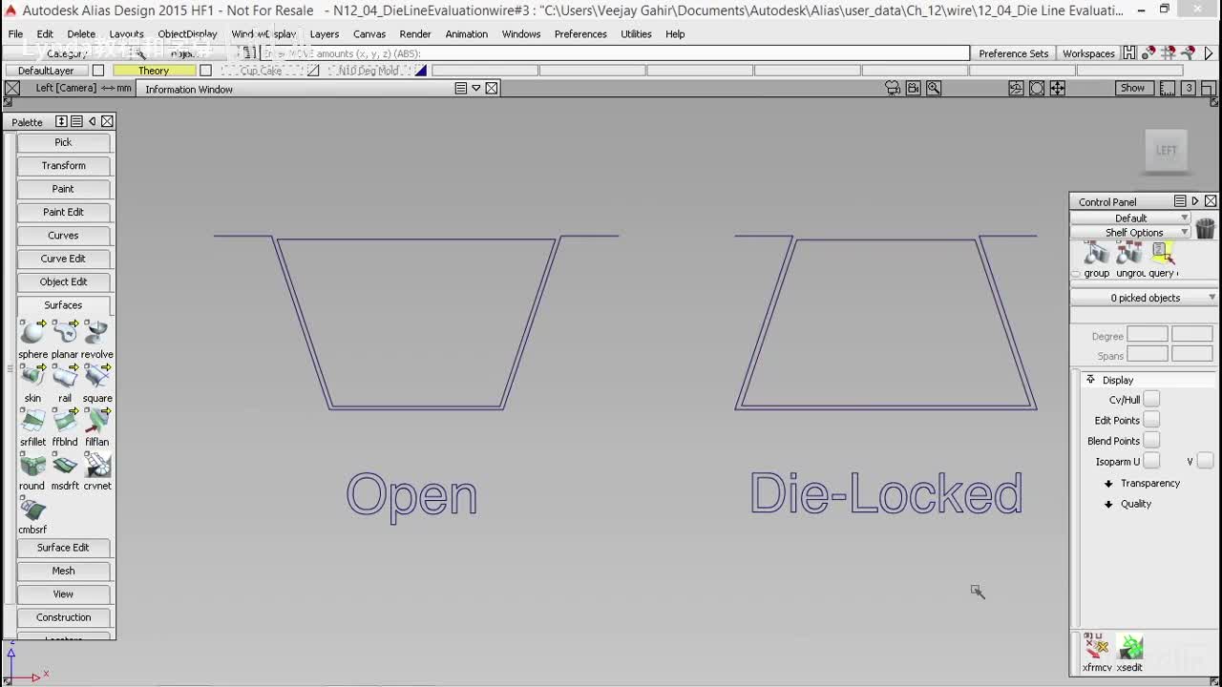Click the Workspaces button

[x=1088, y=53]
